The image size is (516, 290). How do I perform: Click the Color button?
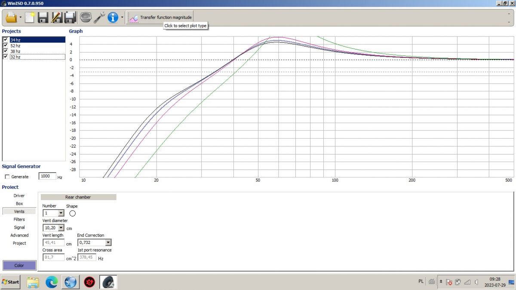[x=19, y=265]
